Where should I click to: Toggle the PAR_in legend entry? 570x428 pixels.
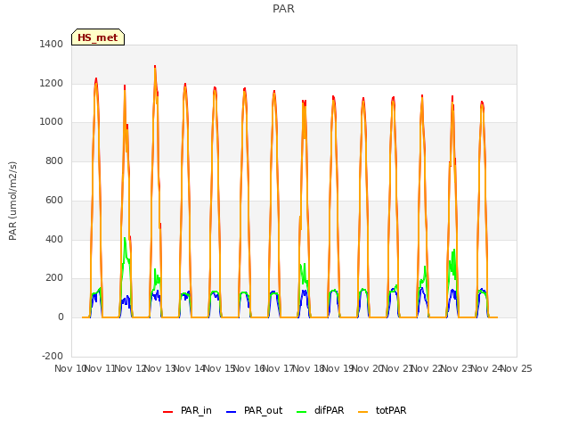click(187, 410)
